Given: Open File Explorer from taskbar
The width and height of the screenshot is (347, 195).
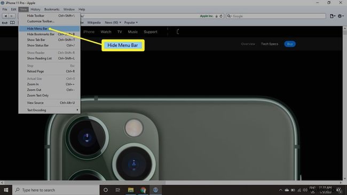Looking at the screenshot, I should tap(131, 190).
